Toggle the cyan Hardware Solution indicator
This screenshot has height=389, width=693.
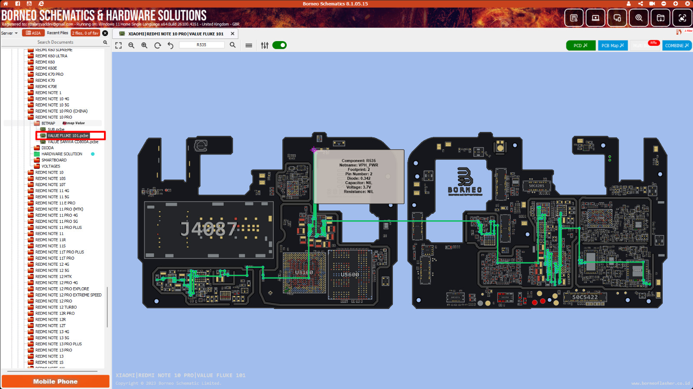coord(93,154)
